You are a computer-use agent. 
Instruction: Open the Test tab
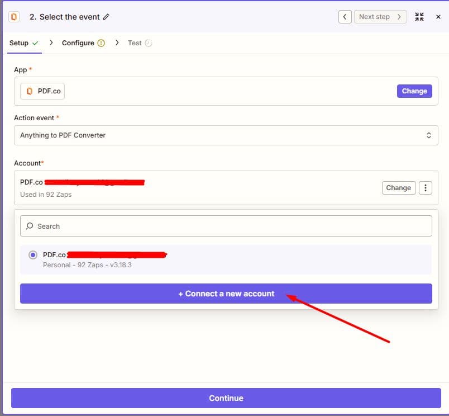[140, 43]
